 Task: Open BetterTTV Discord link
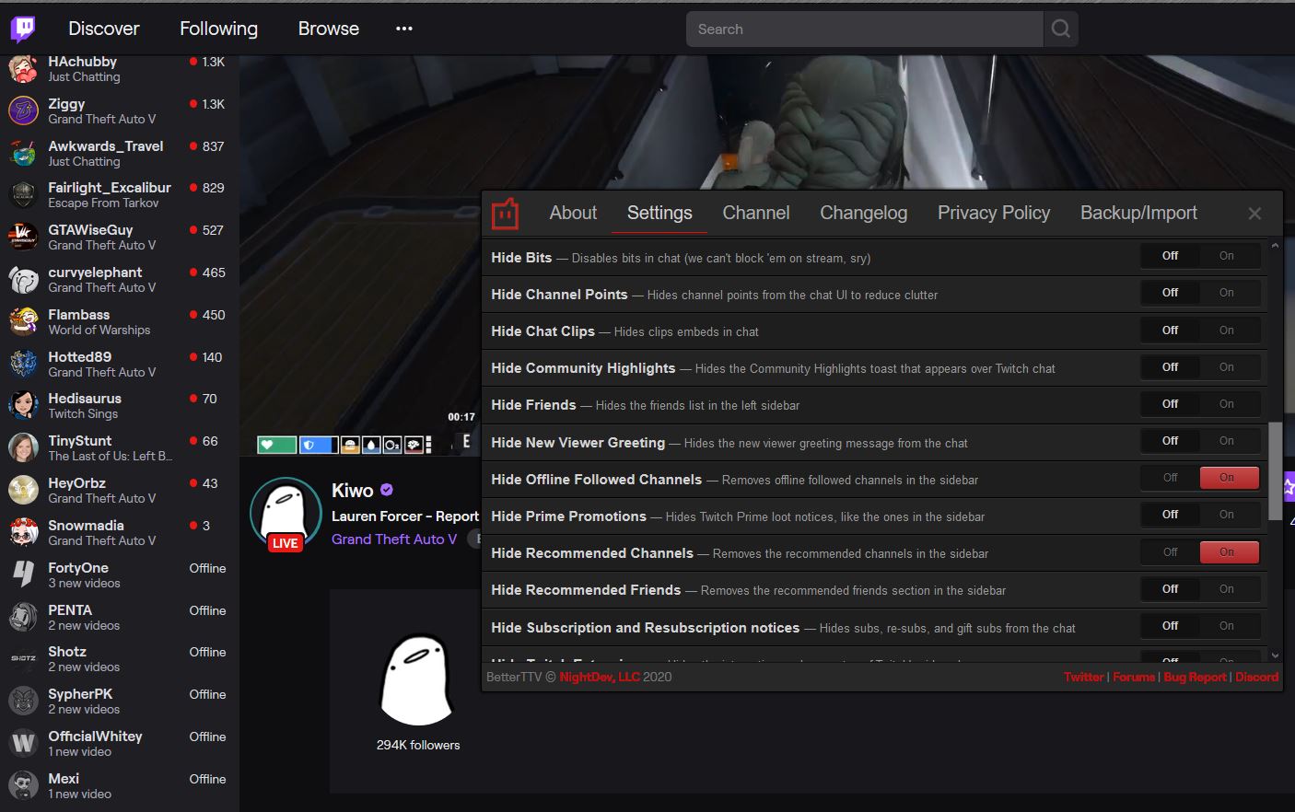coord(1256,677)
